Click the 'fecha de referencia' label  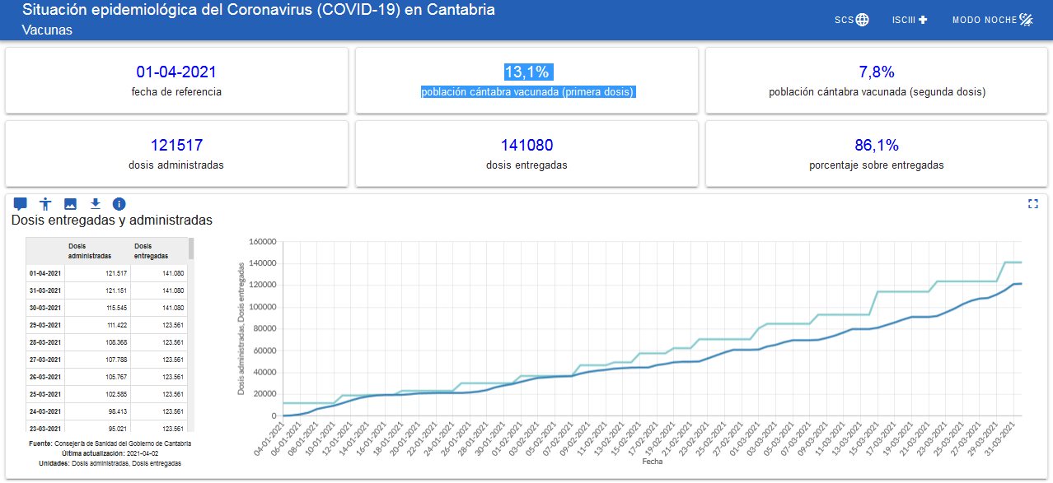(x=176, y=91)
